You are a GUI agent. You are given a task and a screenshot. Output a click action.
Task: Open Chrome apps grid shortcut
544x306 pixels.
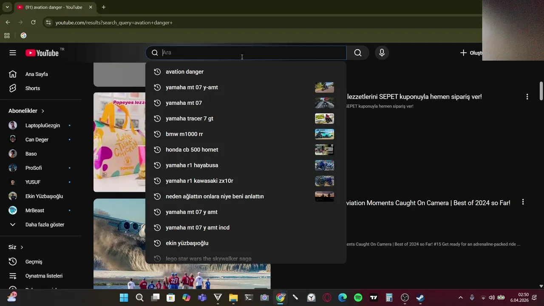pyautogui.click(x=7, y=36)
